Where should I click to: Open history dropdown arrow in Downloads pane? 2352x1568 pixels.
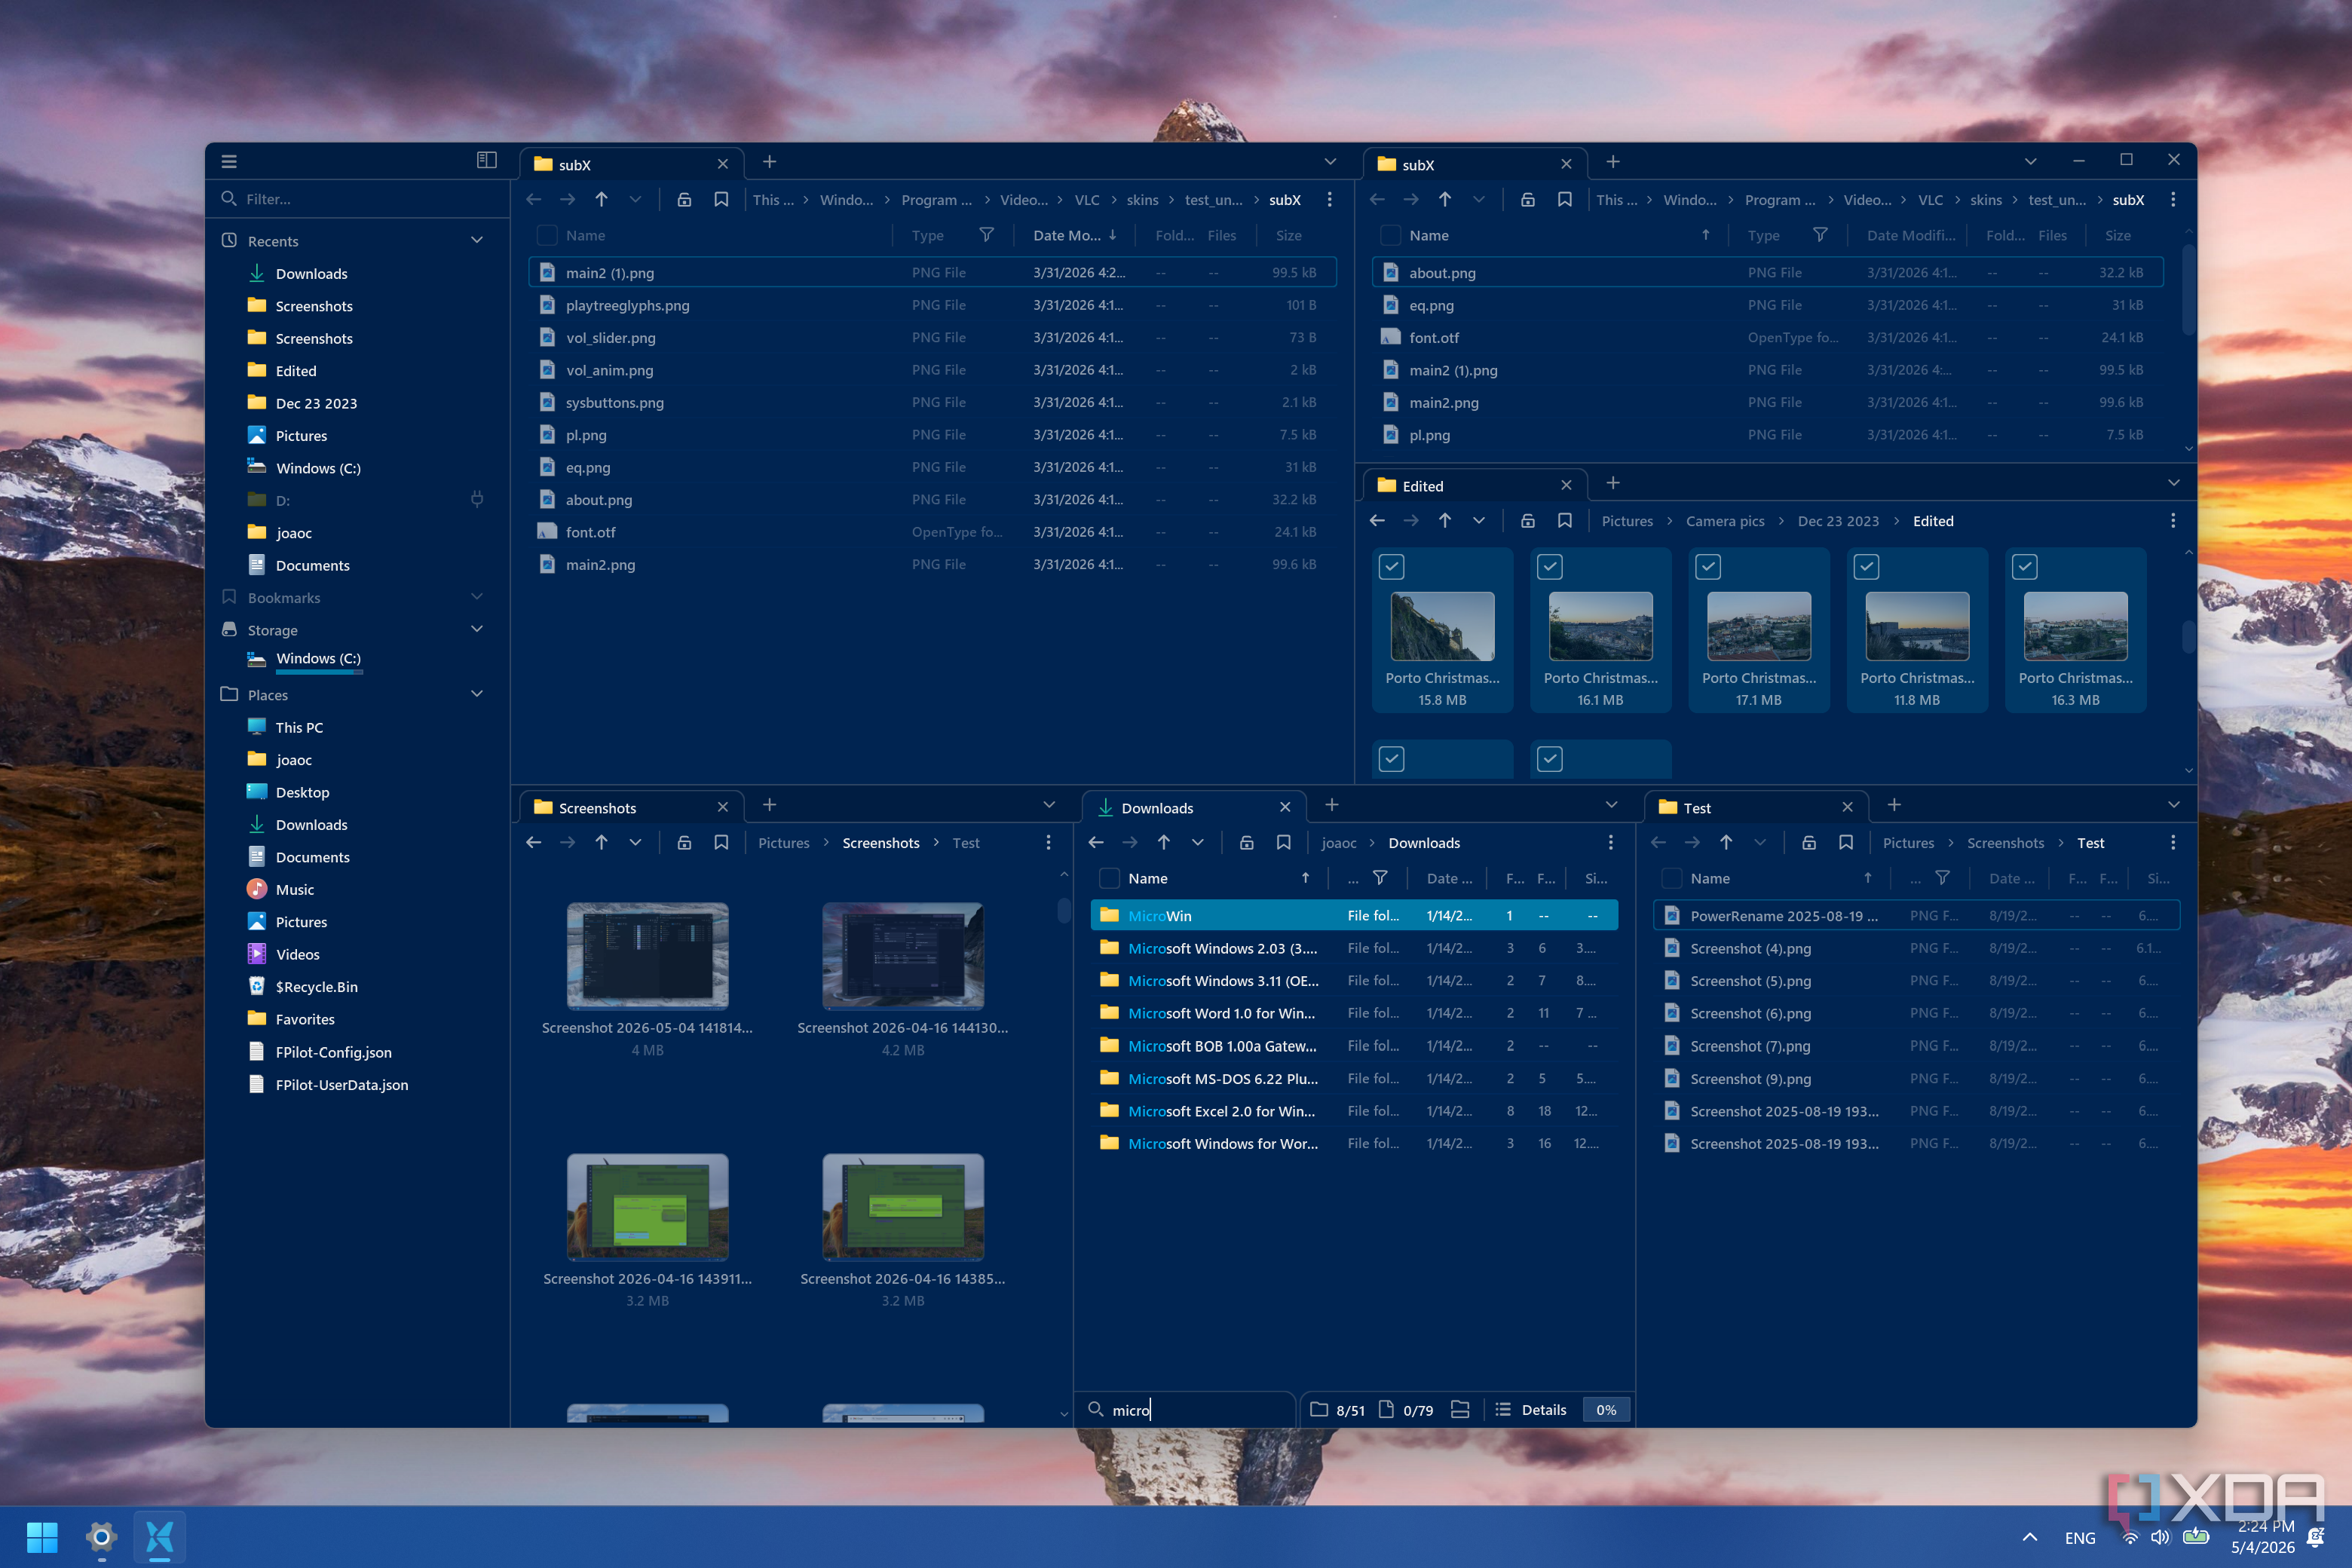coord(1198,843)
